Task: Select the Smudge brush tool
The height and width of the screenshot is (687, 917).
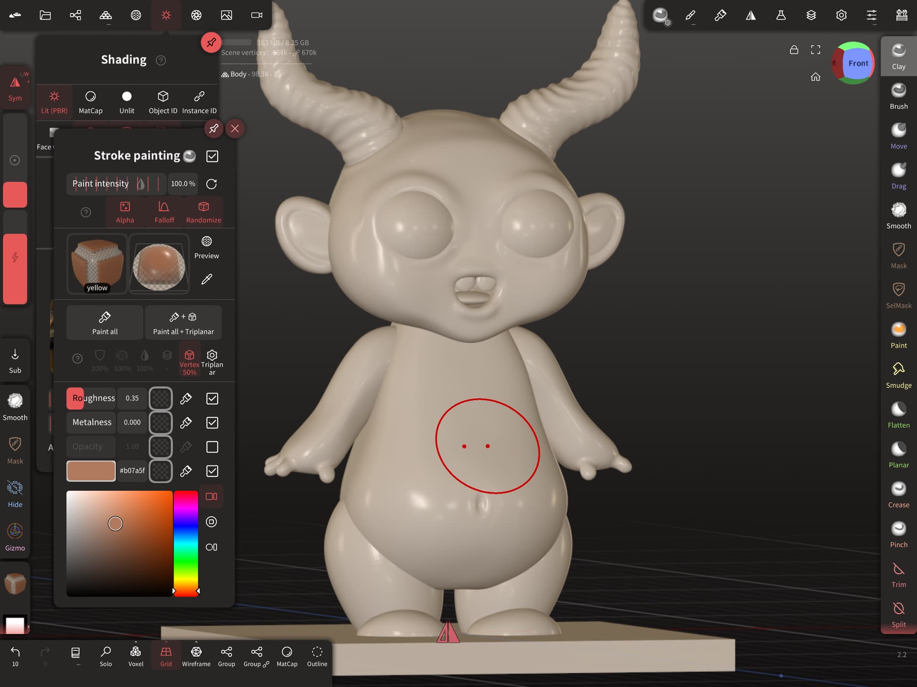Action: click(x=898, y=374)
